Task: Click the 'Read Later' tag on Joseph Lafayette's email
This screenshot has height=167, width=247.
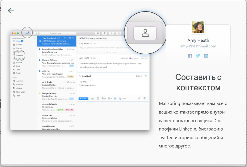Action: pyautogui.click(x=69, y=110)
